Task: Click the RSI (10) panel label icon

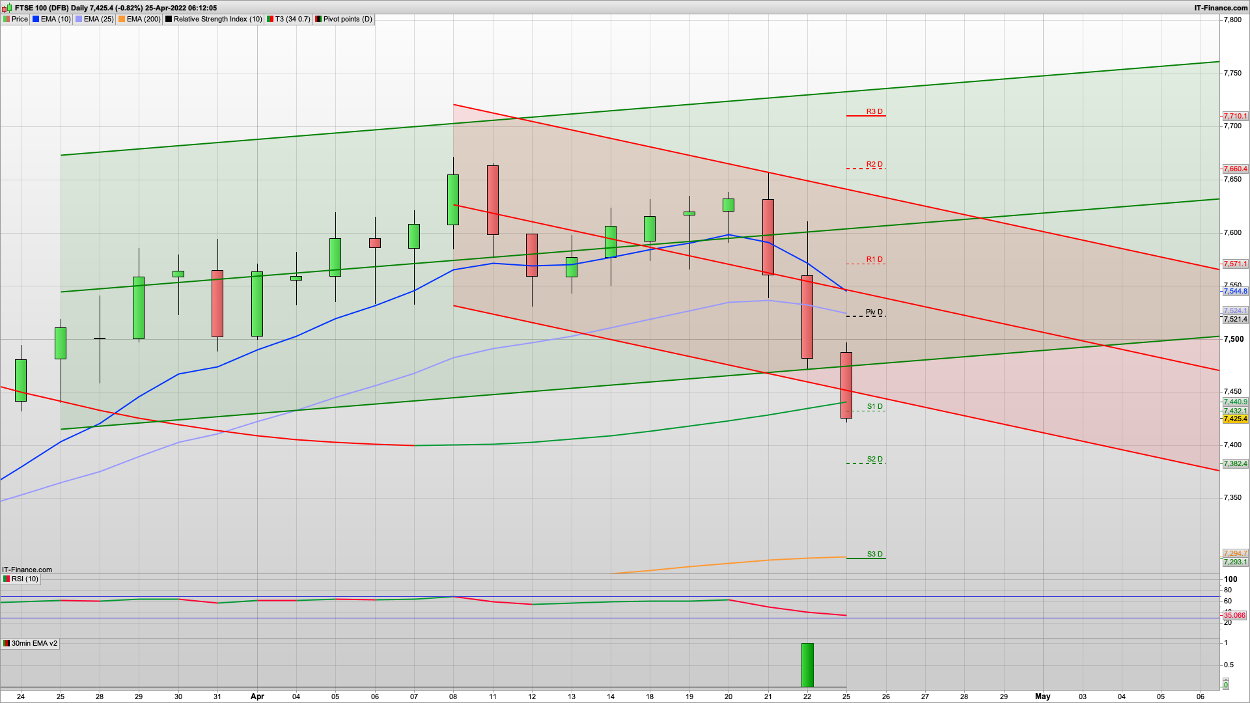Action: pos(7,579)
